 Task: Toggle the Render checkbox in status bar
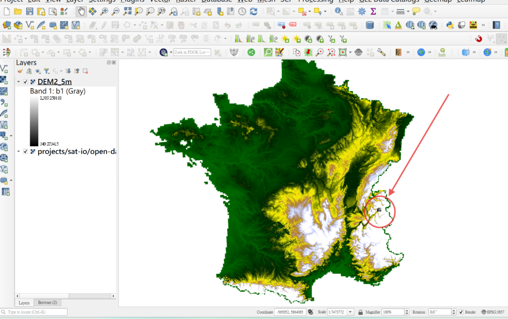pyautogui.click(x=461, y=312)
